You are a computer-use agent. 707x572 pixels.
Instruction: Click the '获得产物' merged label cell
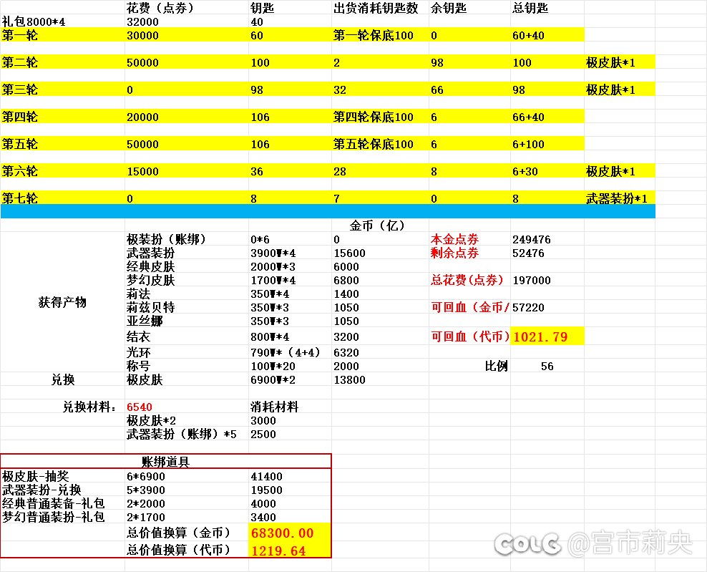click(x=62, y=302)
